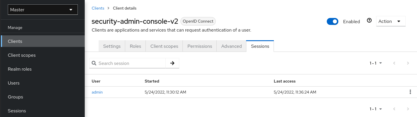This screenshot has height=117, width=417.
Task: Open the kebab menu for admin session
Action: pos(410,92)
